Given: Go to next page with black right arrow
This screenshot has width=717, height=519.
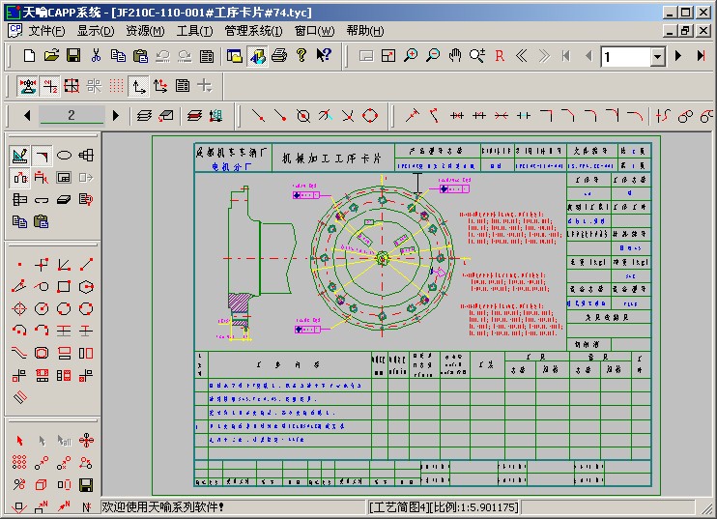Looking at the screenshot, I should click(x=678, y=56).
